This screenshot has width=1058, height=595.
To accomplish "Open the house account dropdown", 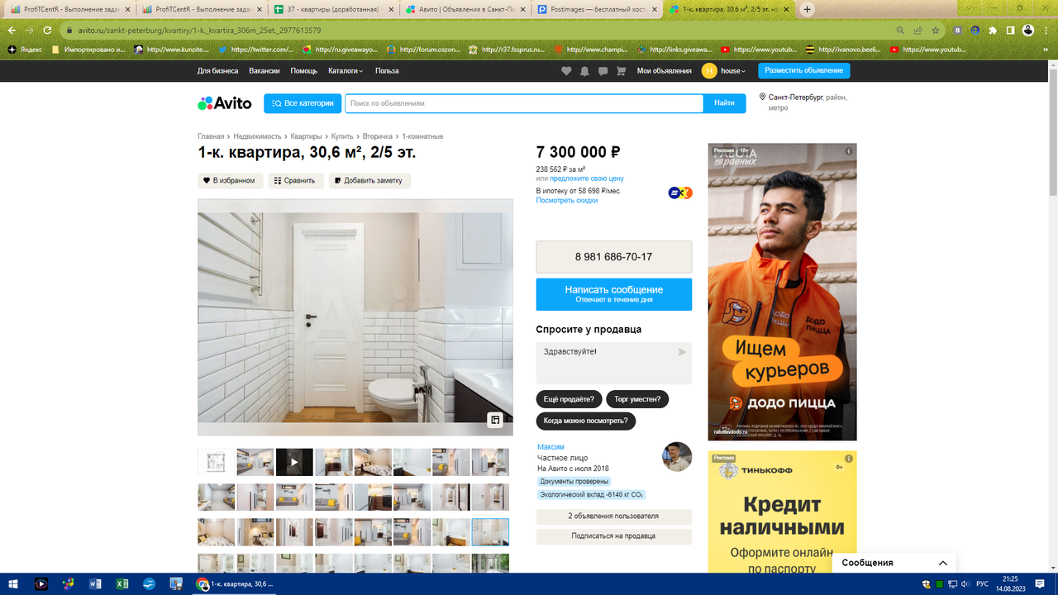I will [x=727, y=70].
